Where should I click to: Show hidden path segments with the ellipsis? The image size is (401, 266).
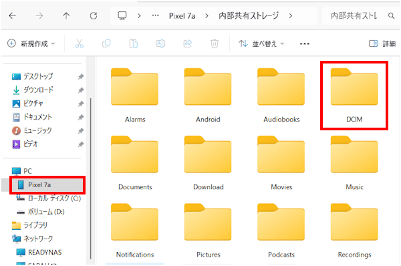[155, 15]
